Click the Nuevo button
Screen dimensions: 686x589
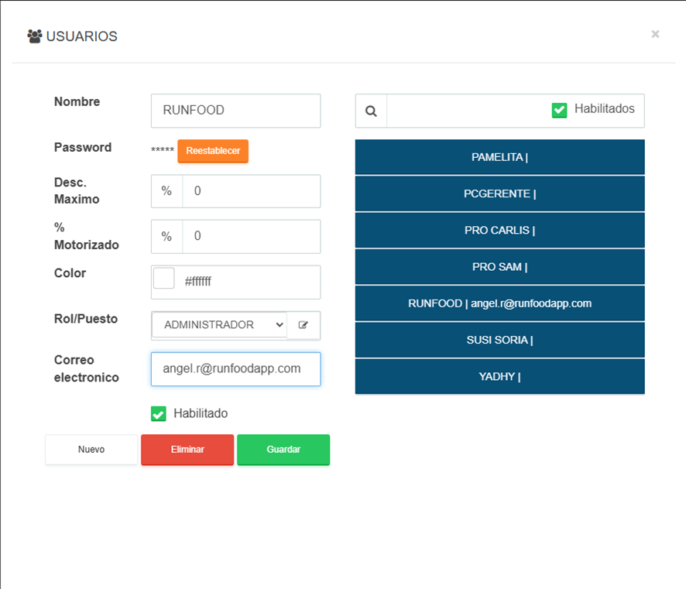coord(91,450)
